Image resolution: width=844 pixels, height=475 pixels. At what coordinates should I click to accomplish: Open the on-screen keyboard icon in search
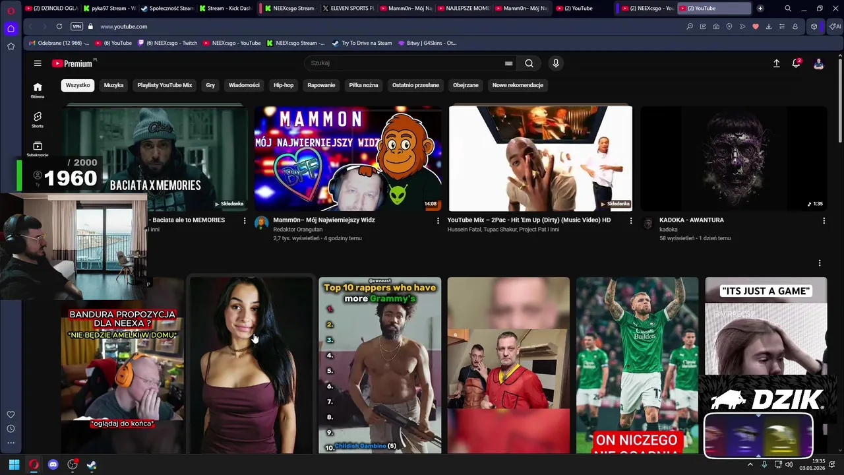pos(508,63)
